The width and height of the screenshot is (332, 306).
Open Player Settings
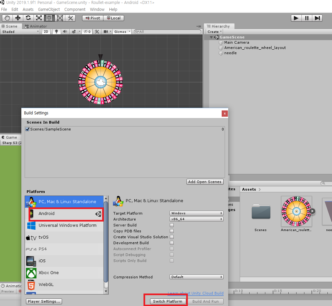[44, 301]
